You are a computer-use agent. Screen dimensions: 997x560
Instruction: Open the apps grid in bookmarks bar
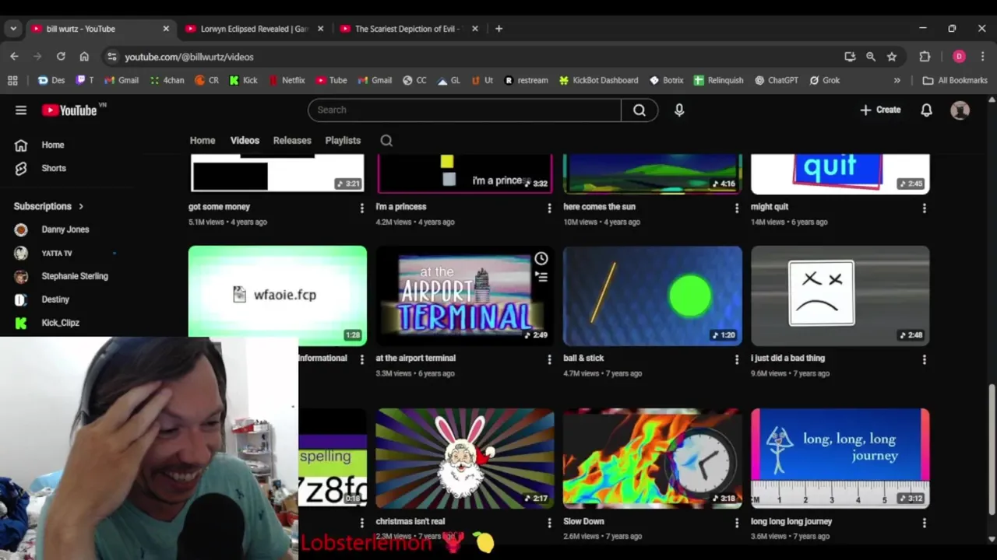tap(12, 80)
